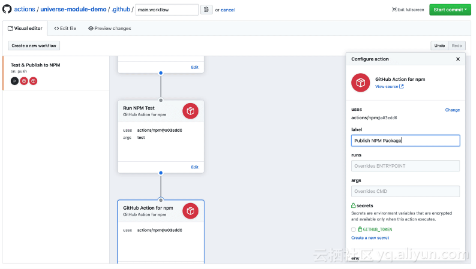Image resolution: width=476 pixels, height=269 pixels.
Task: Click the runs Overrides ENTRYPOINT field
Action: pyautogui.click(x=406, y=166)
